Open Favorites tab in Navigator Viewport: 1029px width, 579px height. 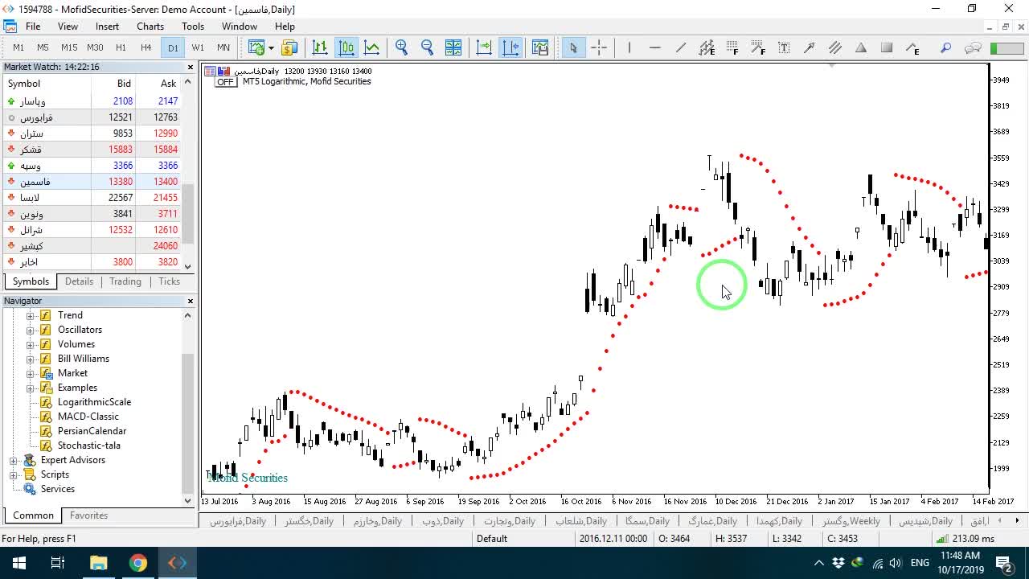click(88, 515)
